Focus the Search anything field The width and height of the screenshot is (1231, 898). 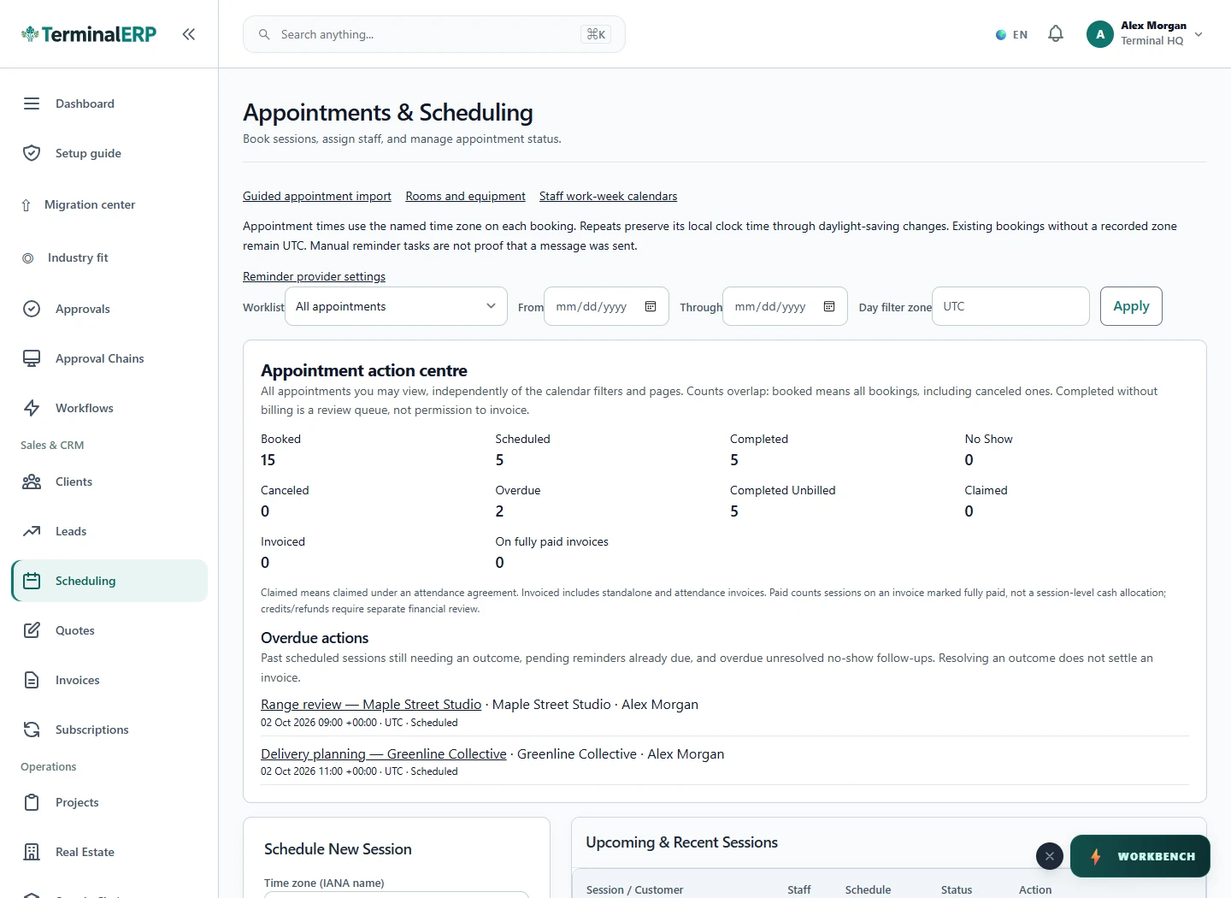434,34
